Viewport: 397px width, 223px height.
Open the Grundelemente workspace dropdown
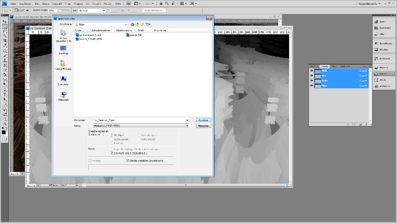(369, 3)
